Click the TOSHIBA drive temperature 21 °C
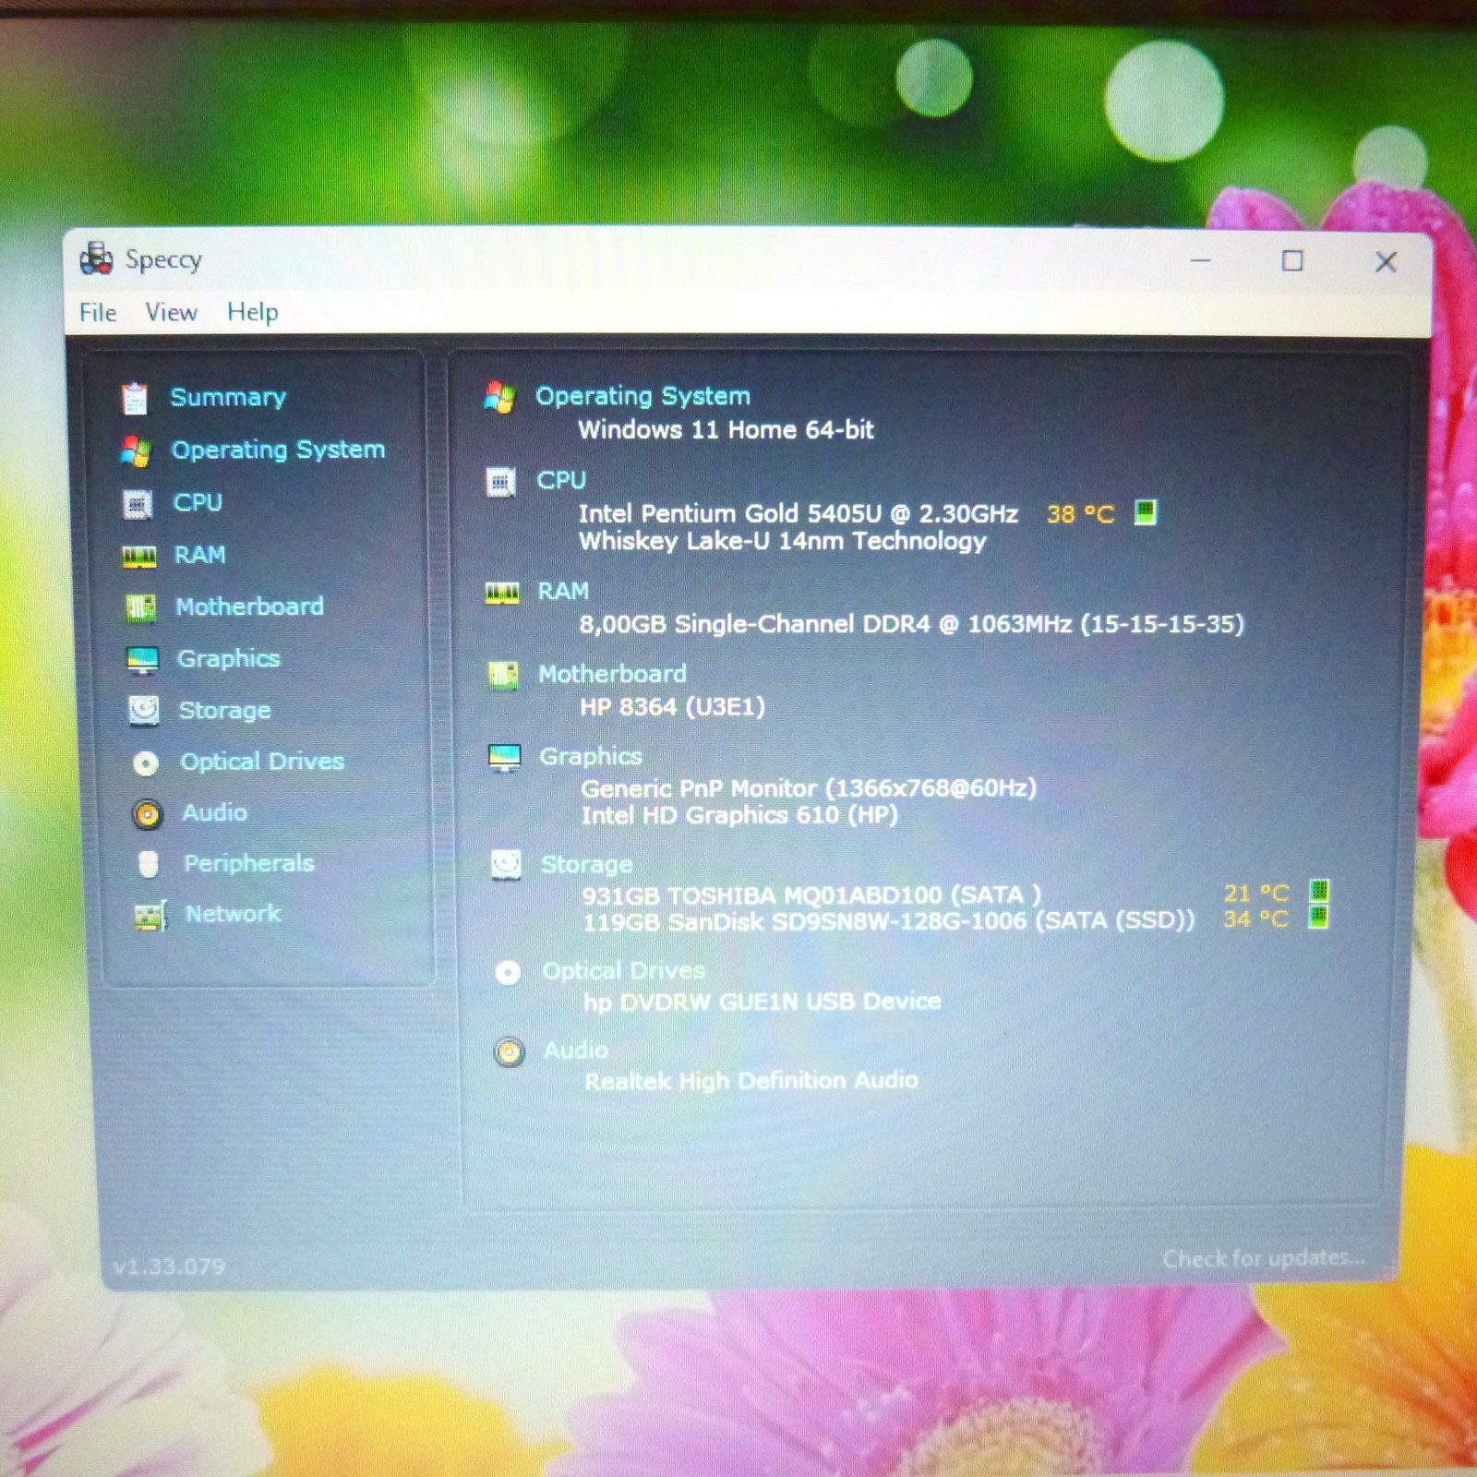The image size is (1477, 1477). point(1256,894)
